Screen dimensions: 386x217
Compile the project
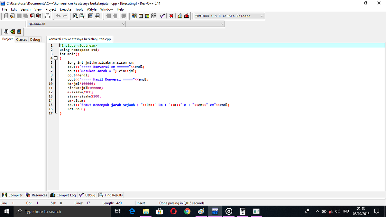[134, 16]
